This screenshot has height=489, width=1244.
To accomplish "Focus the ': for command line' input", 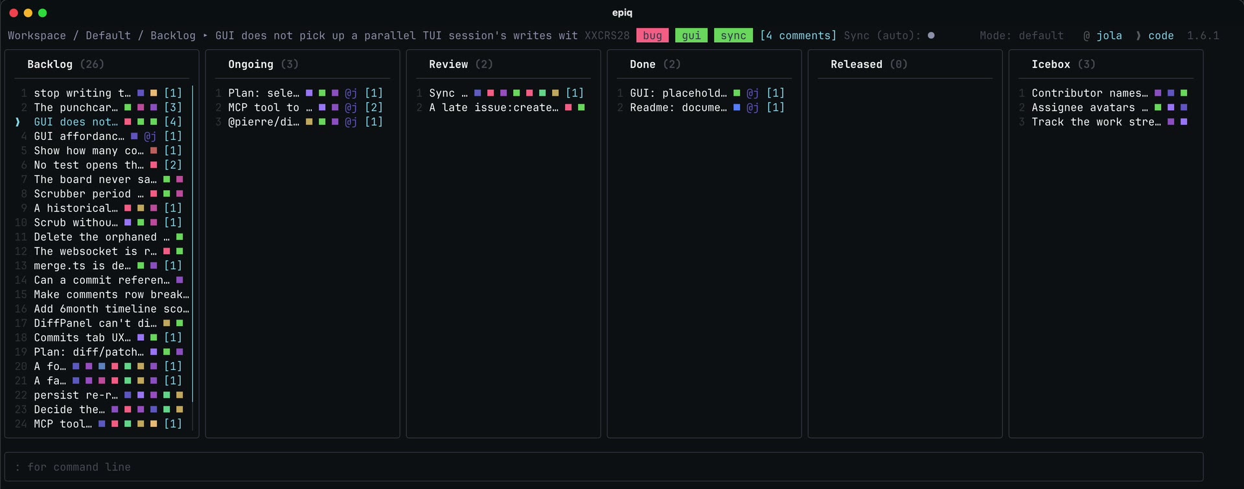I will point(604,467).
